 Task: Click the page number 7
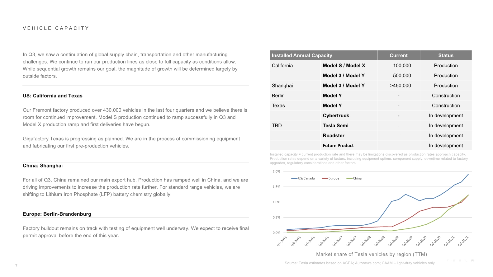coord(16,266)
